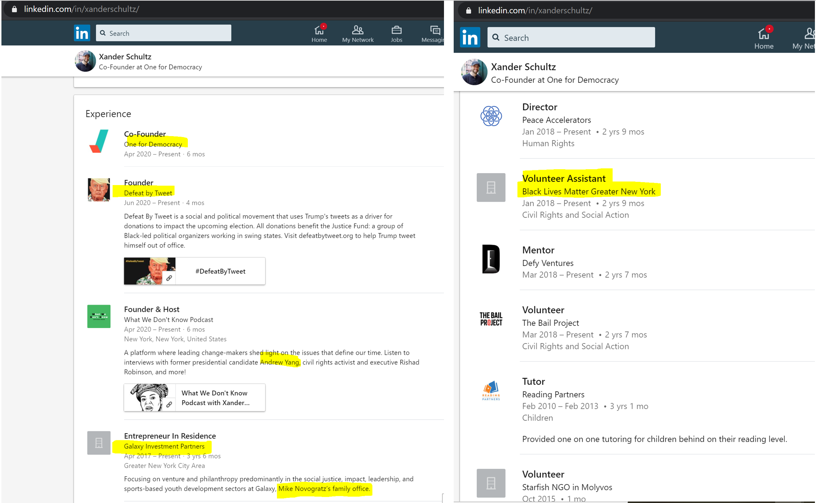
Task: Click the LinkedIn logo in right window
Action: click(x=470, y=37)
